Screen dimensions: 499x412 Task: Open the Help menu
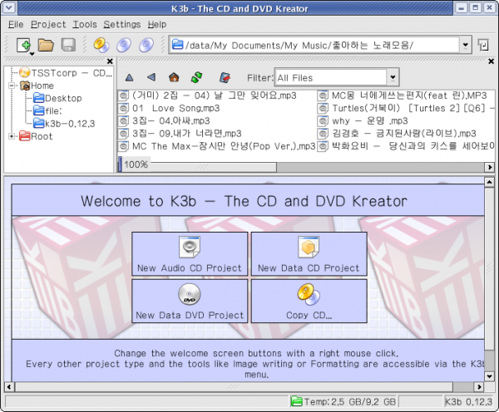(x=157, y=24)
